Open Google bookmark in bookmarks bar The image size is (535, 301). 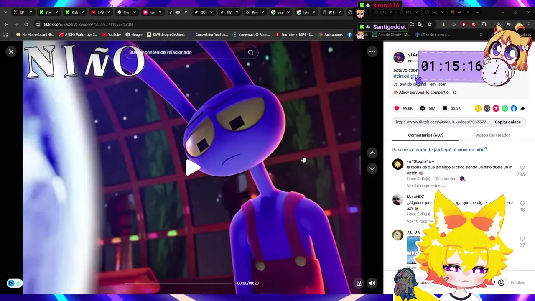[x=134, y=35]
